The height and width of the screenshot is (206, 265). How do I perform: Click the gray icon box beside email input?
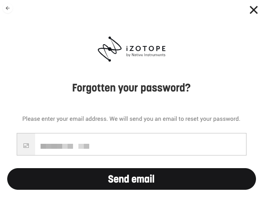pos(26,144)
